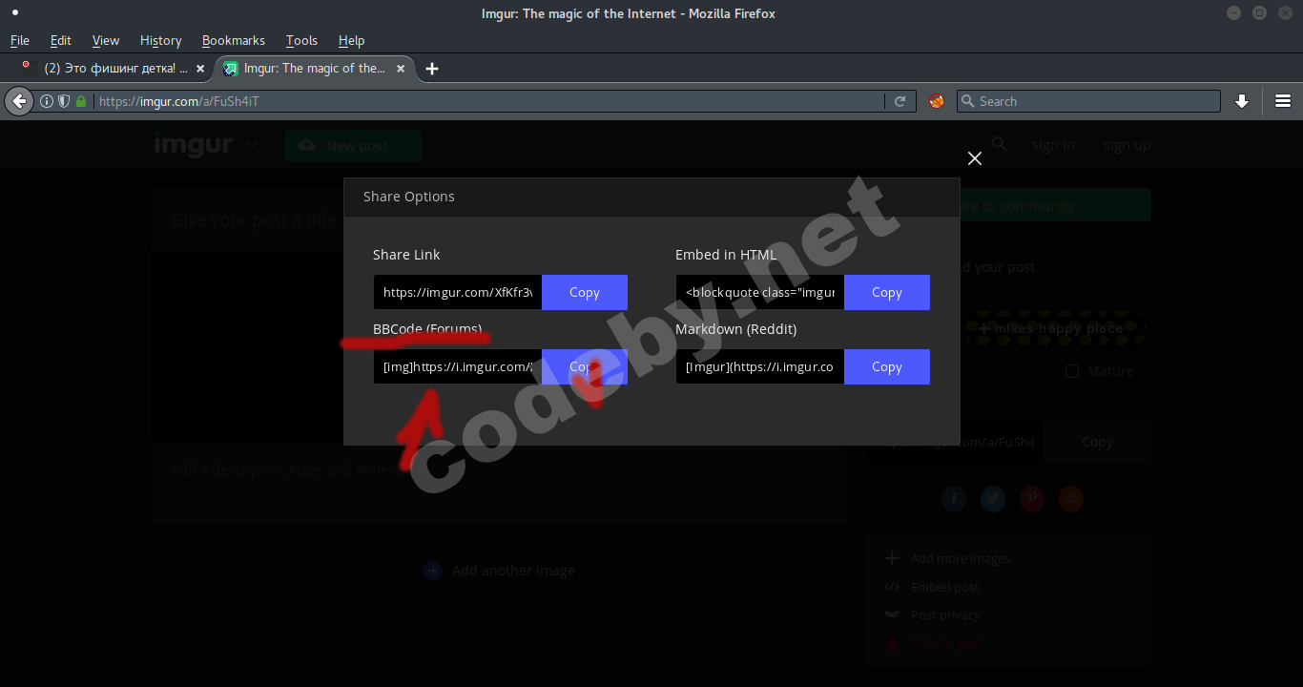Open the Downloads arrow in toolbar
The width and height of the screenshot is (1303, 687).
1242,101
